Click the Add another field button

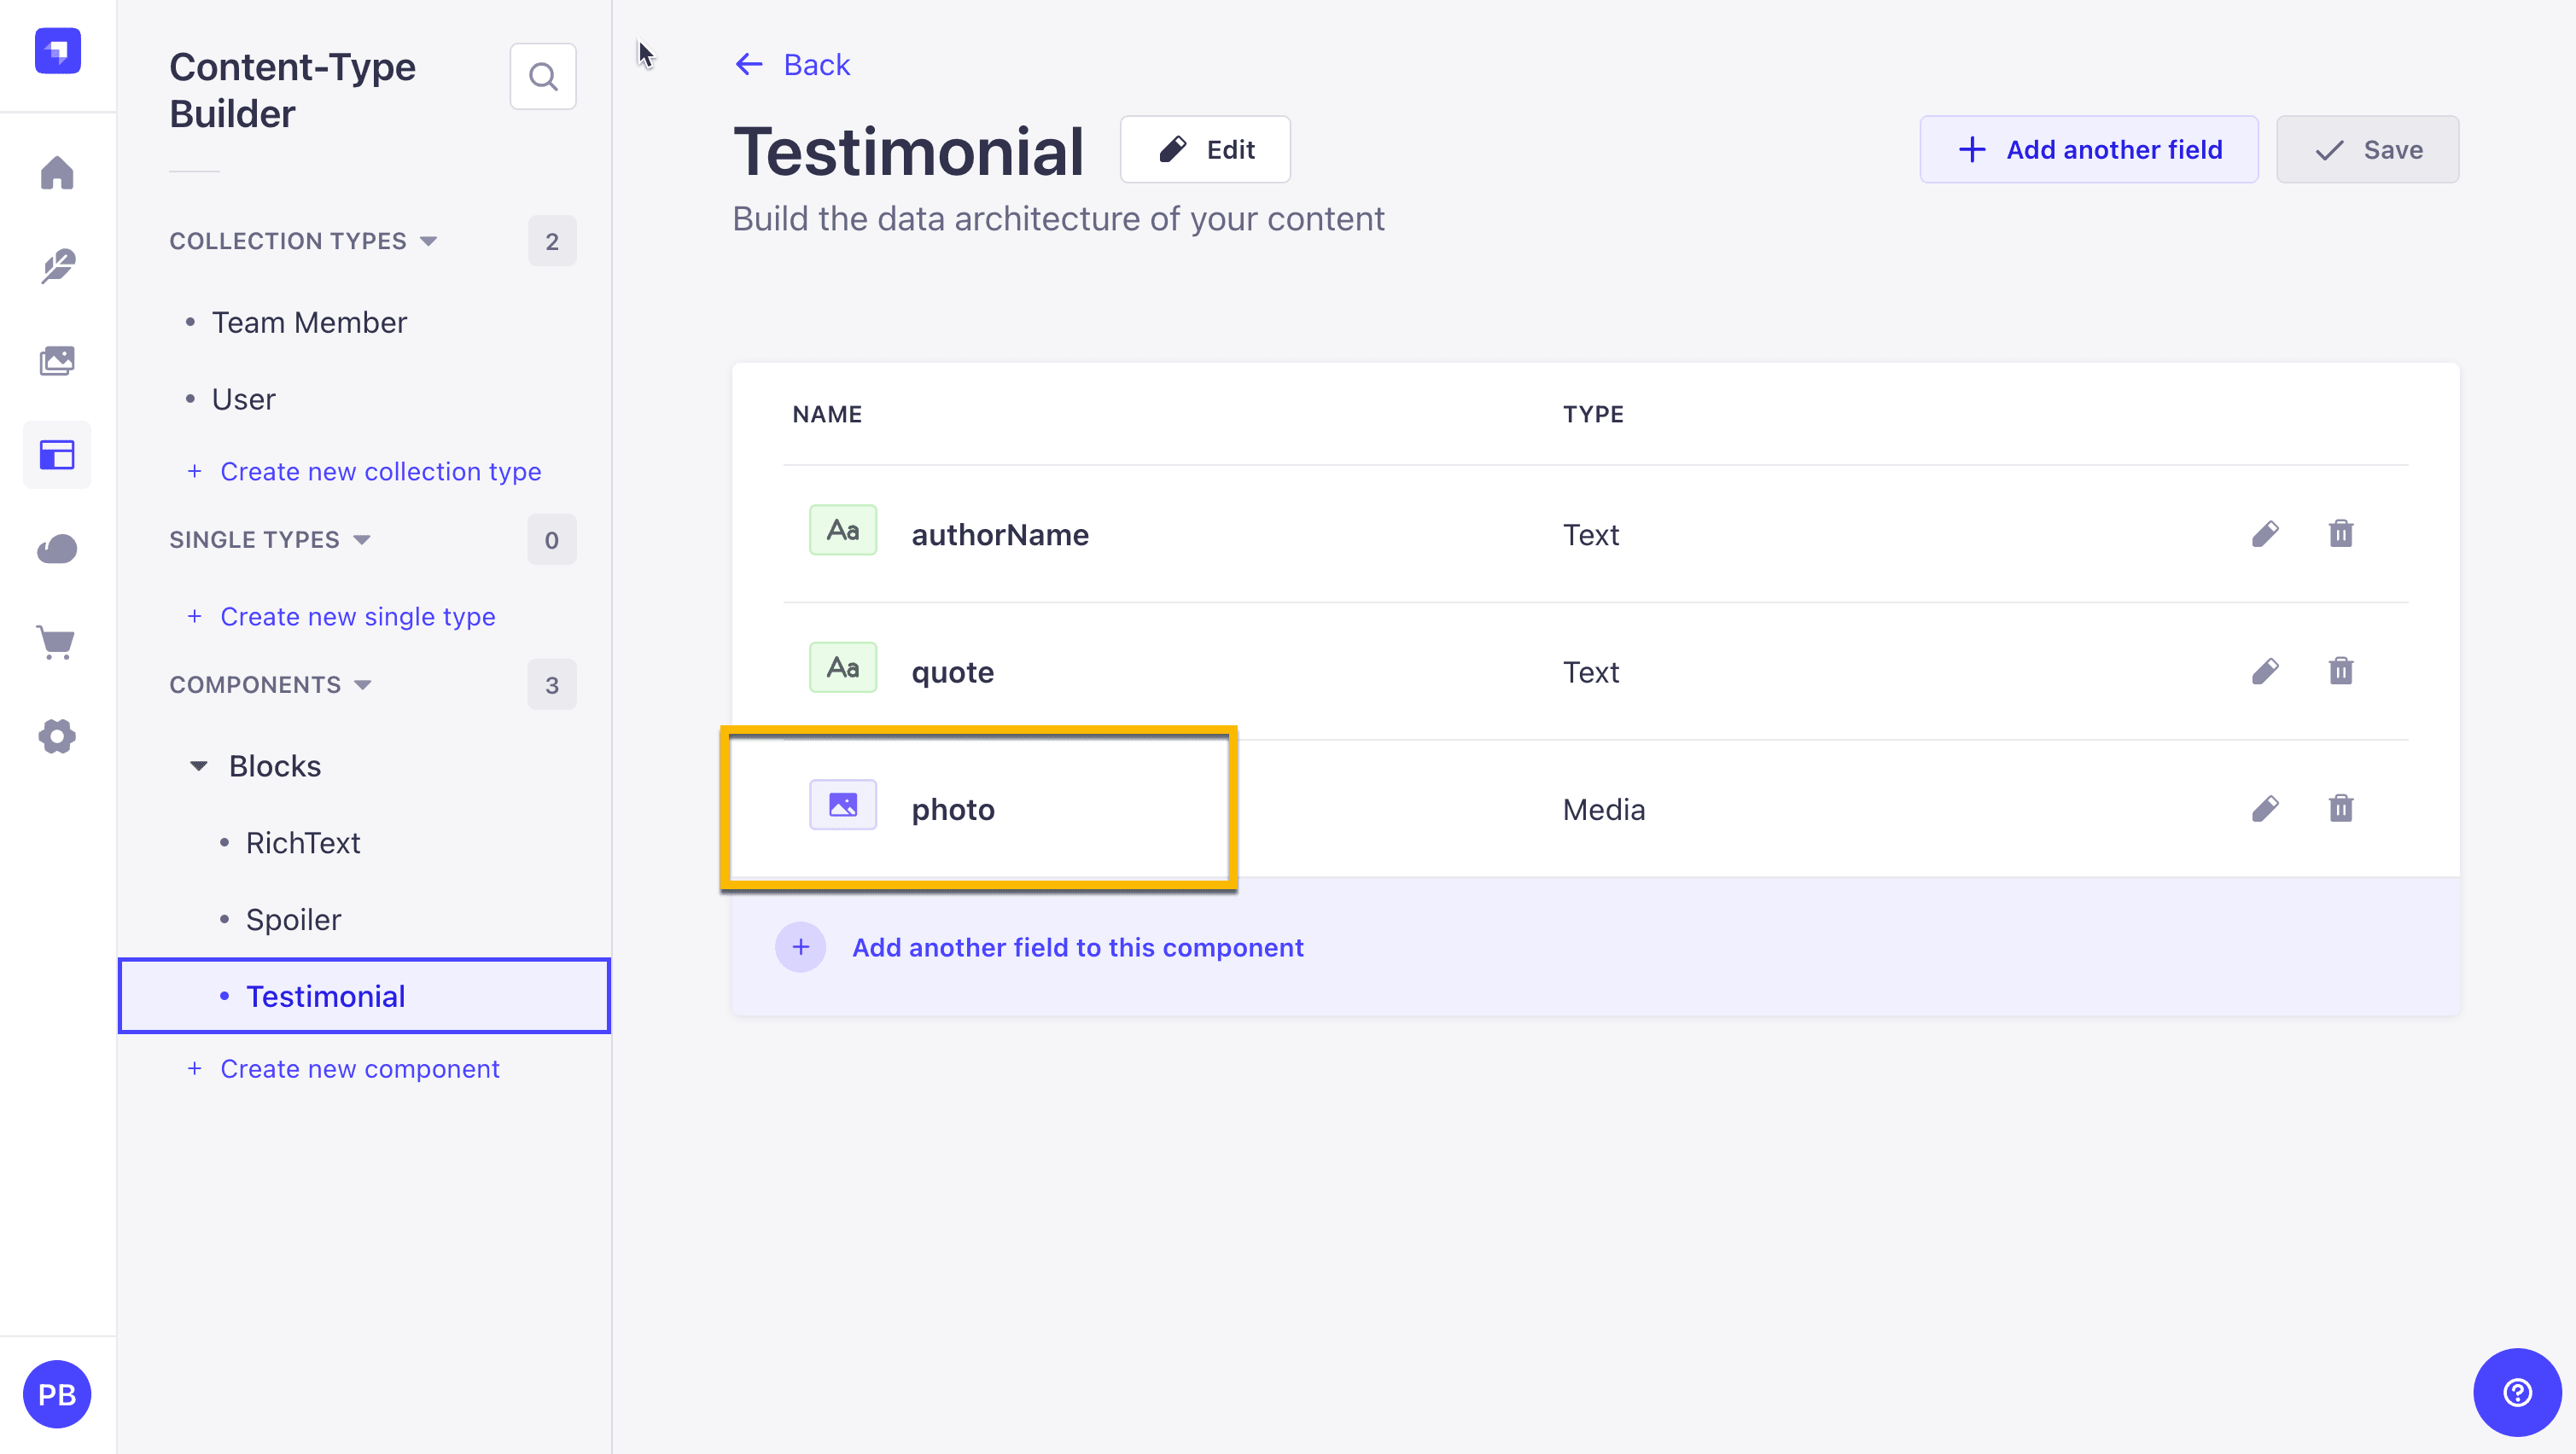coord(2088,150)
